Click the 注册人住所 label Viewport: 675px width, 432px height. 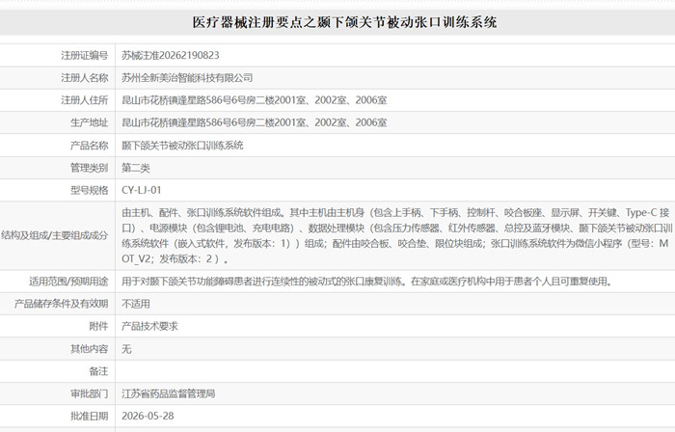(85, 100)
